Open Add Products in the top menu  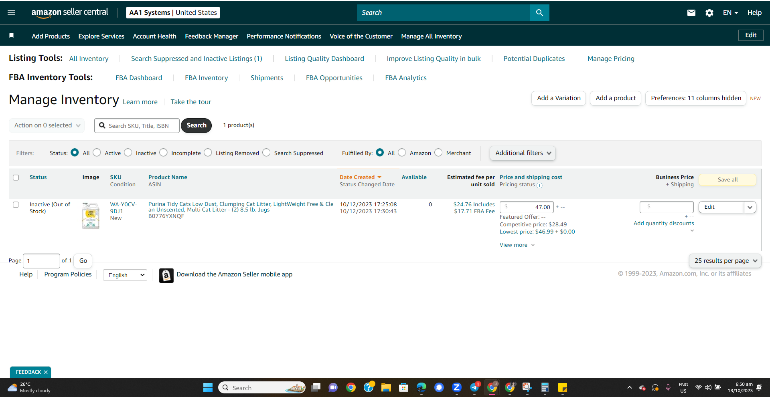[51, 36]
